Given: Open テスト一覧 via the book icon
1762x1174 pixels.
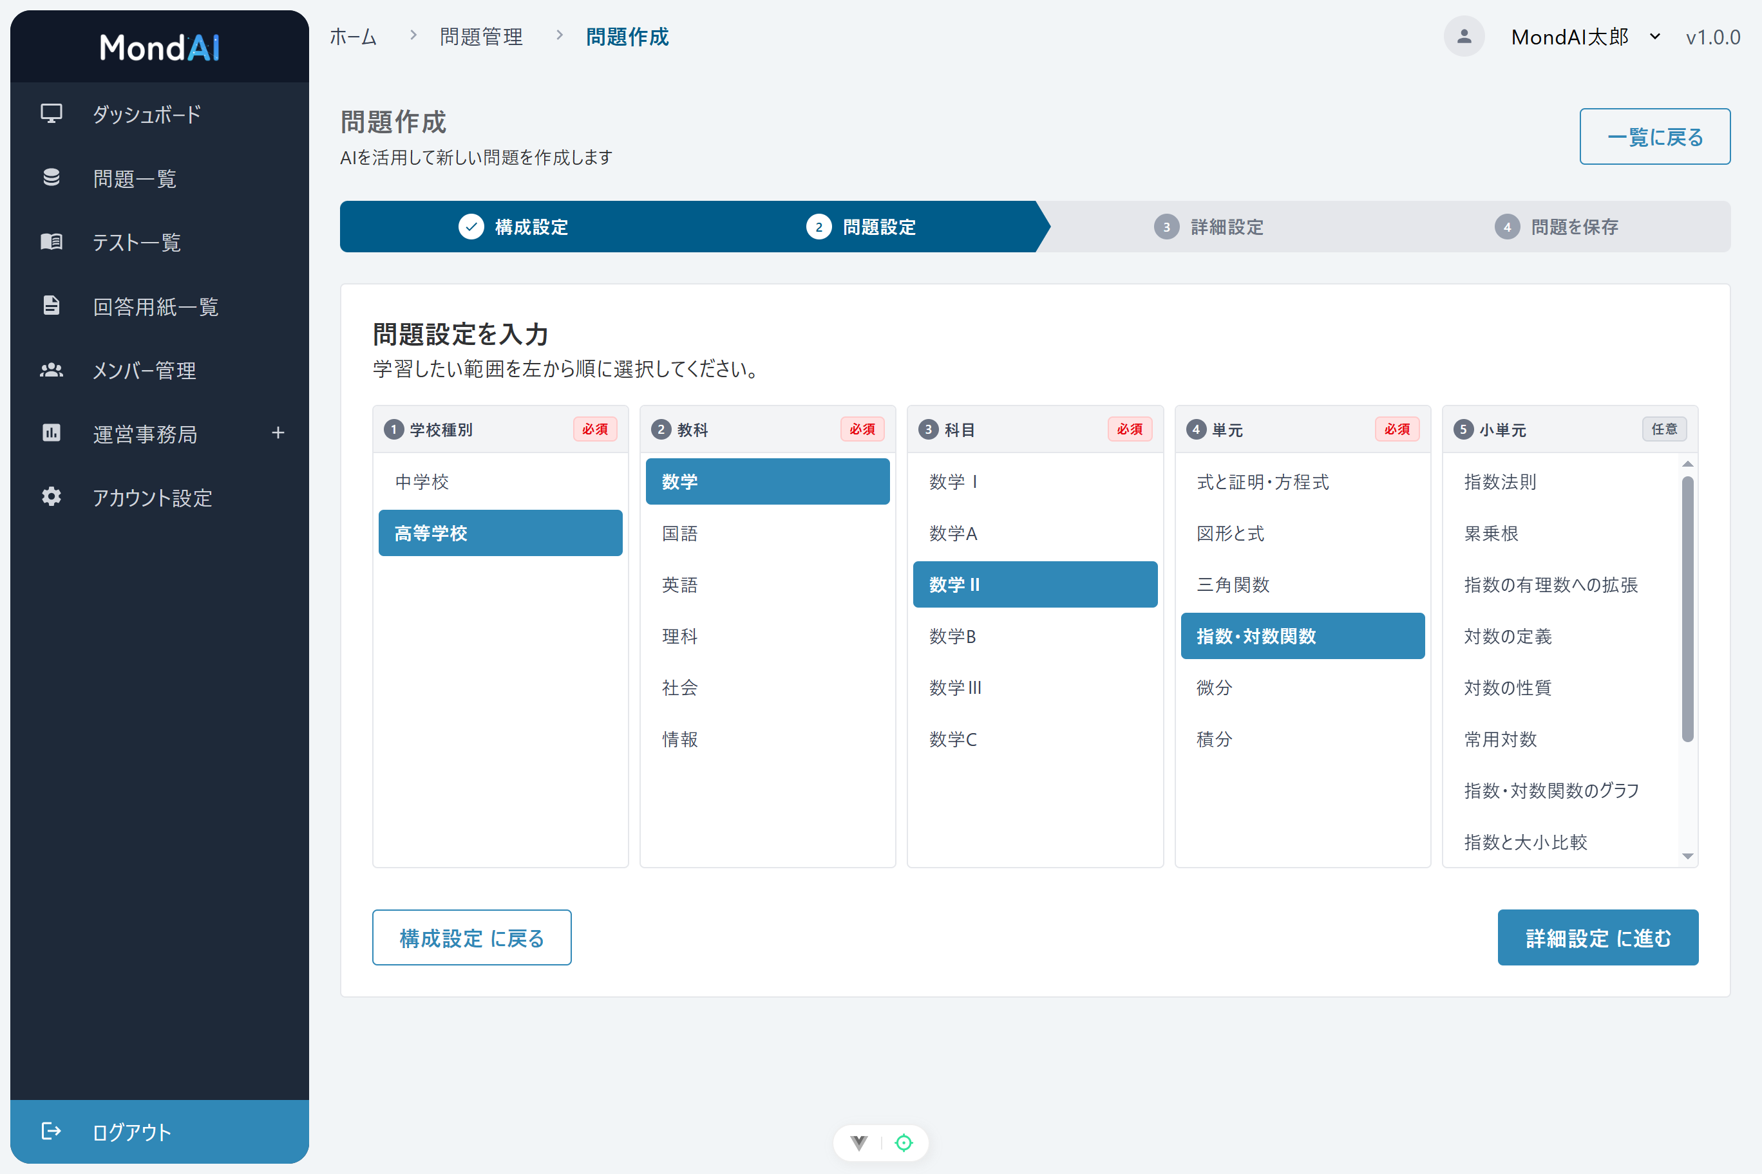Looking at the screenshot, I should pyautogui.click(x=50, y=242).
